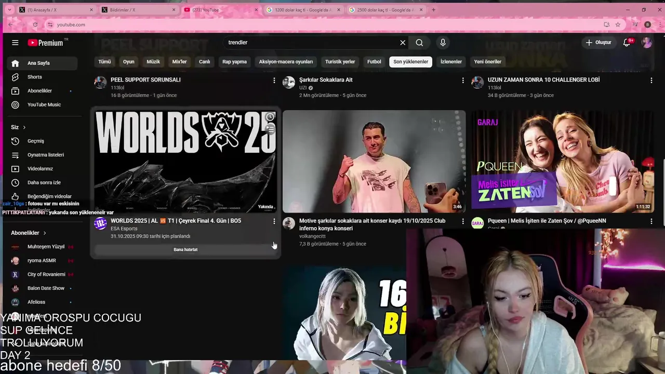Open options menu for WORLDS 2025 video
Image resolution: width=665 pixels, height=374 pixels.
274,221
